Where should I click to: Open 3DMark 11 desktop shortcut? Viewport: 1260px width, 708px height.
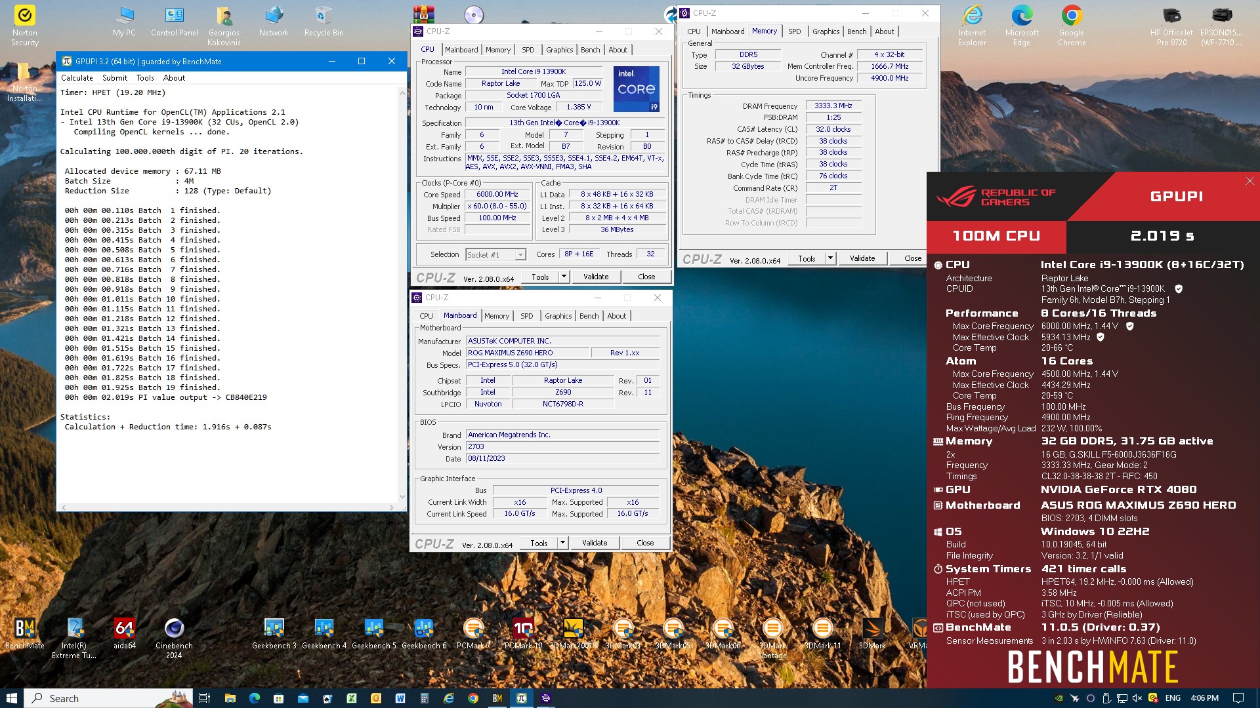[822, 634]
